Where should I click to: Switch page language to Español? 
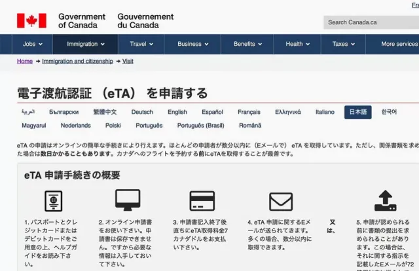[212, 112]
